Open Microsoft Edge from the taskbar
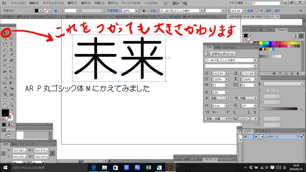The image size is (306, 172). click(x=94, y=168)
